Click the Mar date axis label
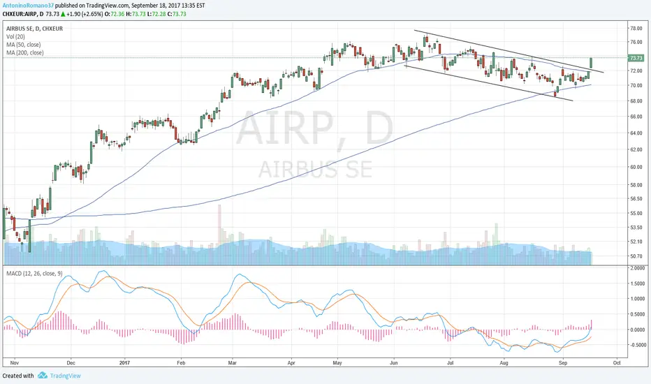This screenshot has height=384, width=651. 232,363
